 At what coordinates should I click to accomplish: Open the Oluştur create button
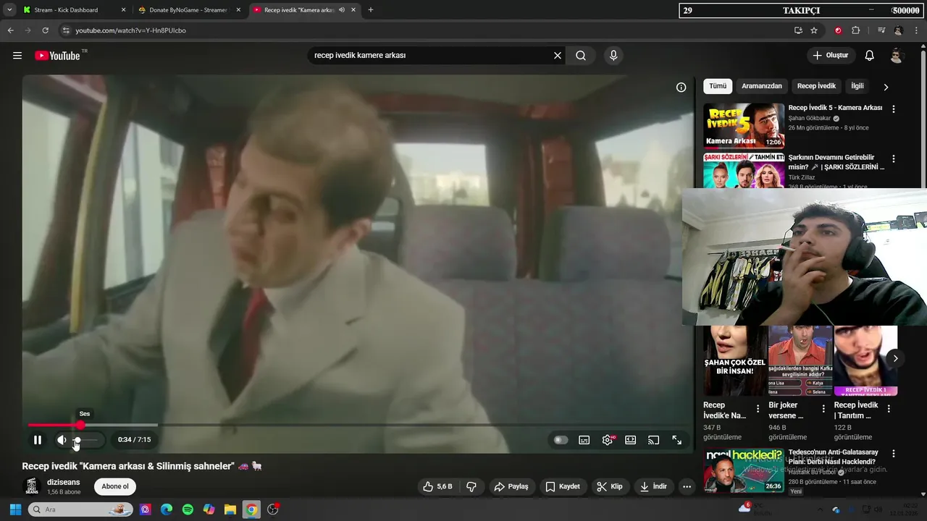click(831, 56)
